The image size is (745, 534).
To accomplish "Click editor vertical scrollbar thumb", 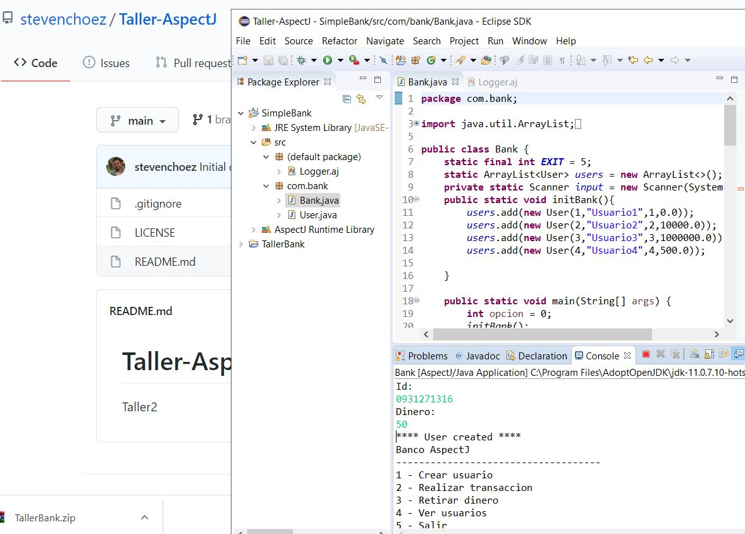I will pyautogui.click(x=730, y=125).
